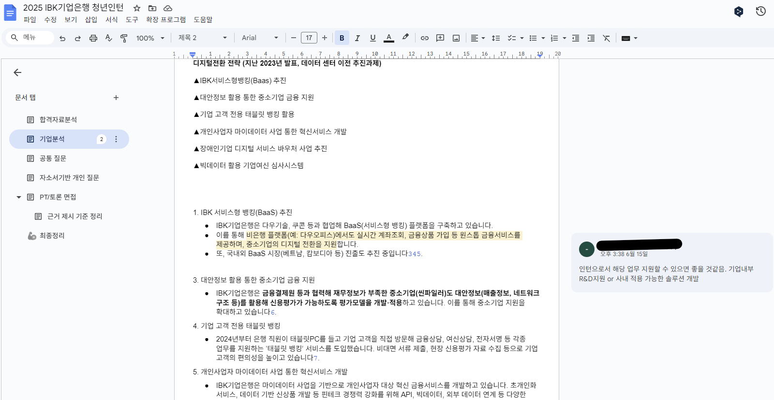The width and height of the screenshot is (774, 400).
Task: Click the commenter avatar
Action: (x=587, y=249)
